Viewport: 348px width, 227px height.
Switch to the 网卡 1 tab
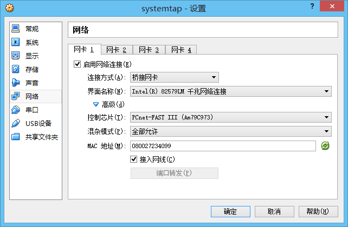click(84, 49)
